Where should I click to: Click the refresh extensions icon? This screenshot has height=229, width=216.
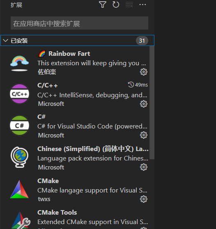point(116,5)
